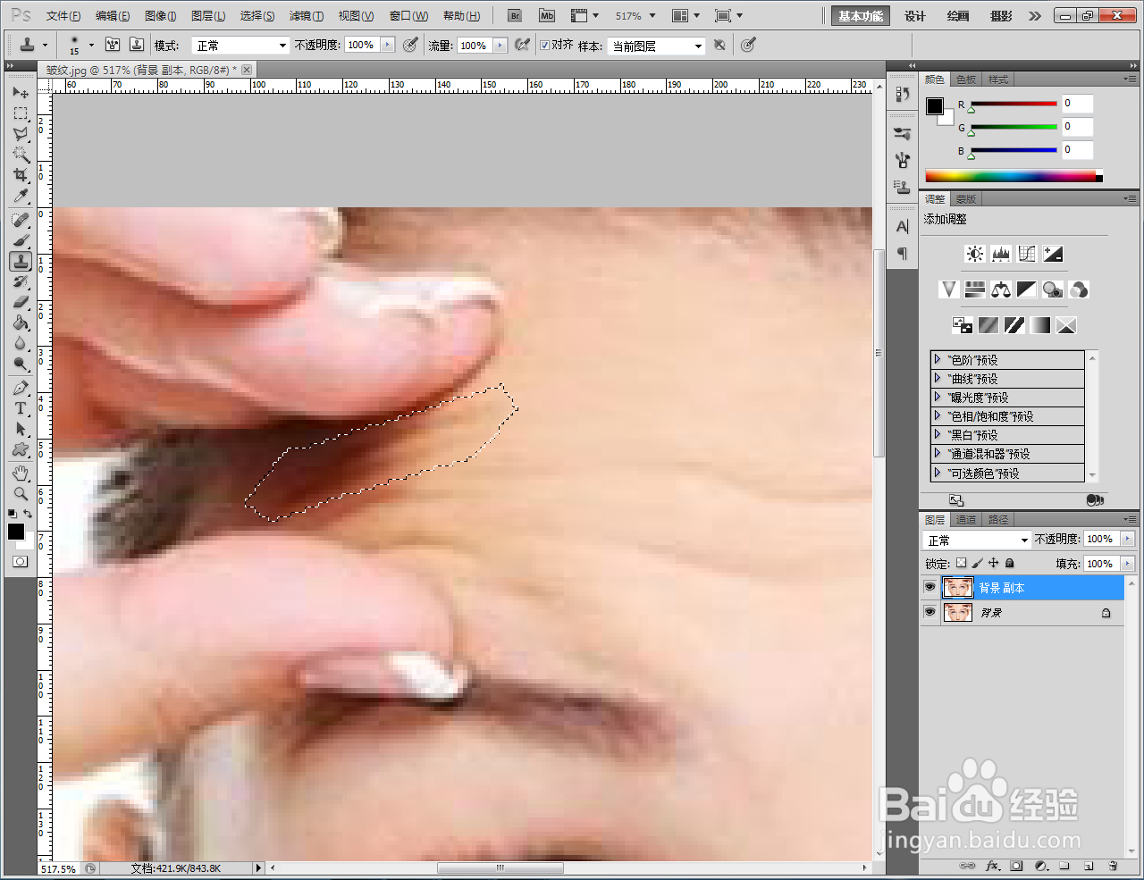The height and width of the screenshot is (880, 1144).
Task: Select the History Brush tool
Action: pos(21,281)
